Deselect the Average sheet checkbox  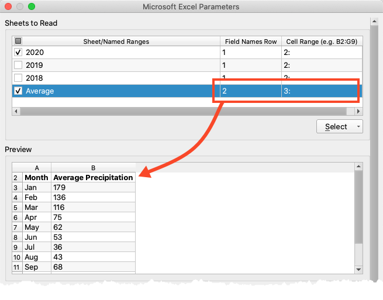[x=18, y=91]
